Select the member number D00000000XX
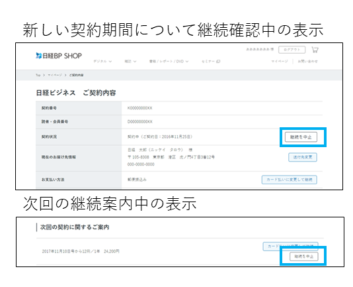 click(x=139, y=122)
